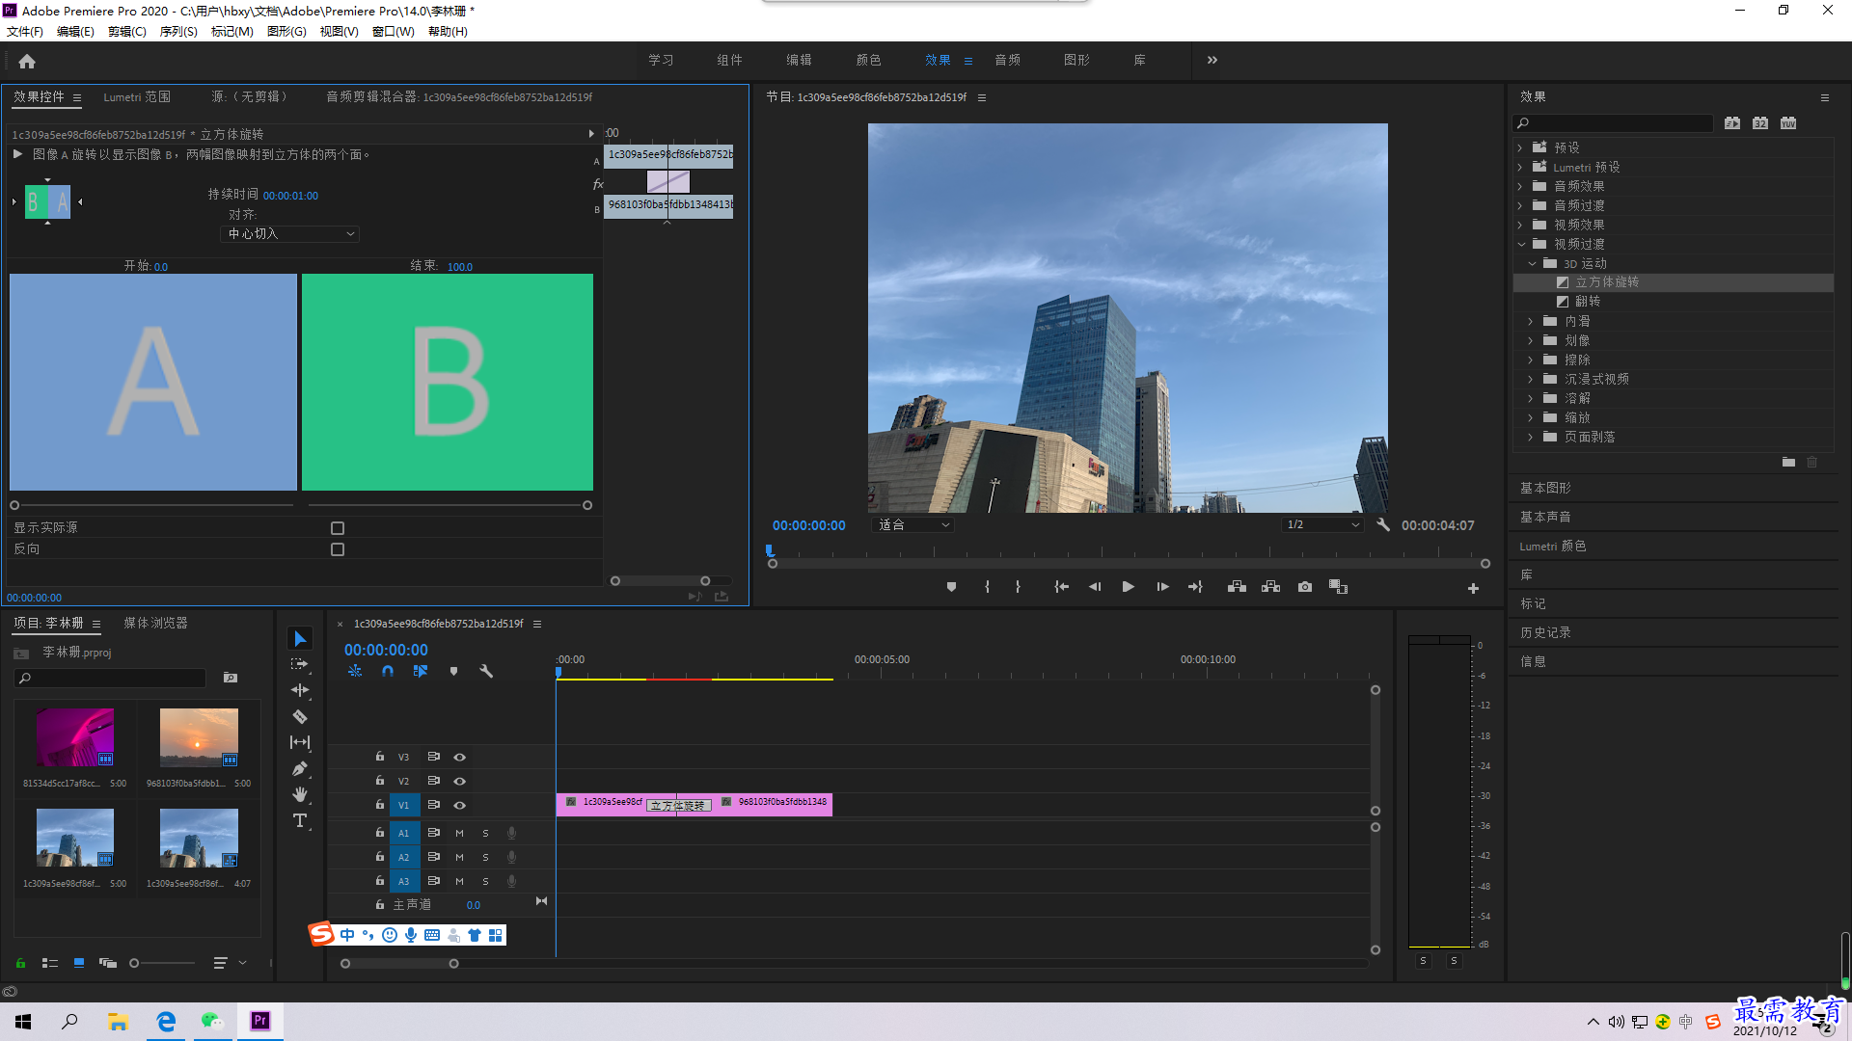Open the 1/2 playback resolution dropdown
This screenshot has width=1852, height=1041.
(x=1322, y=524)
